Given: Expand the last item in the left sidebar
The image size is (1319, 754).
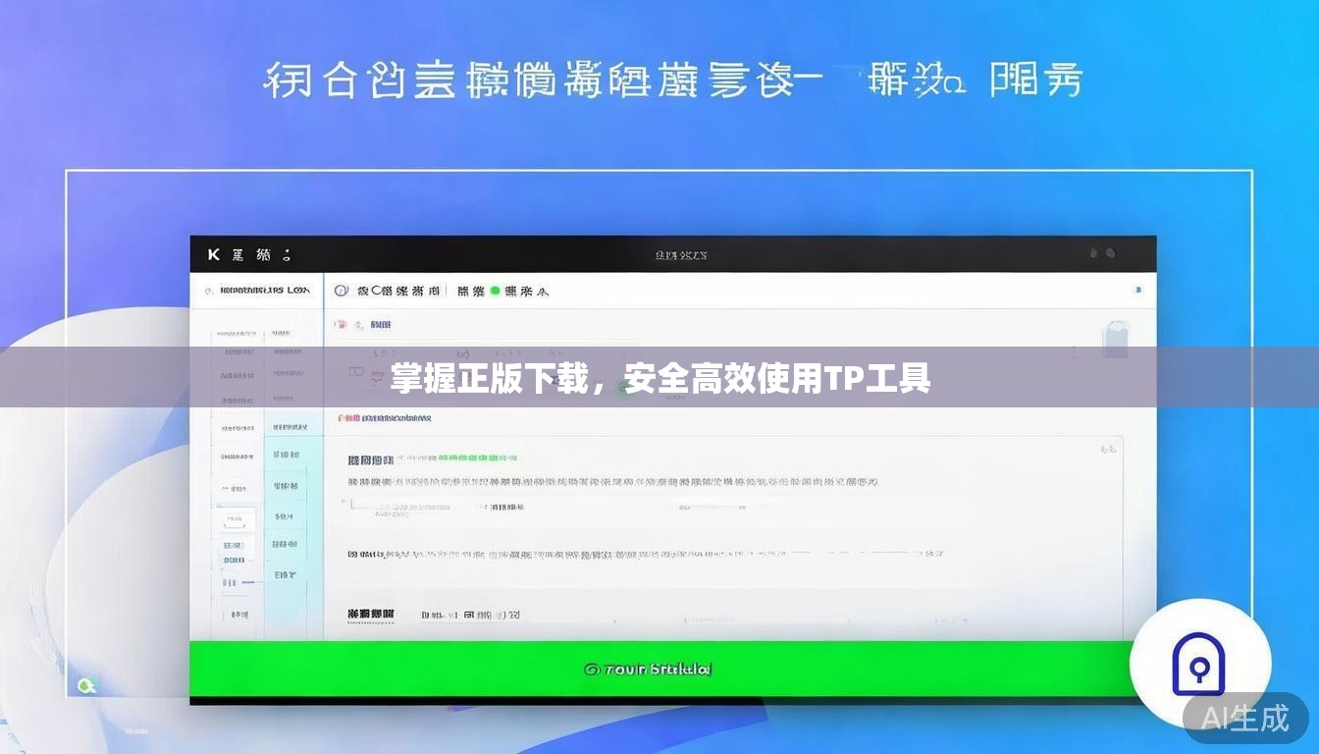Looking at the screenshot, I should pyautogui.click(x=238, y=615).
